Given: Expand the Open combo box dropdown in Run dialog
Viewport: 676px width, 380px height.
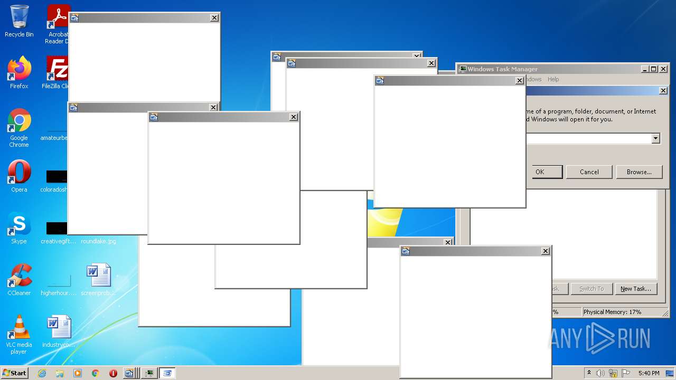Looking at the screenshot, I should tap(655, 138).
